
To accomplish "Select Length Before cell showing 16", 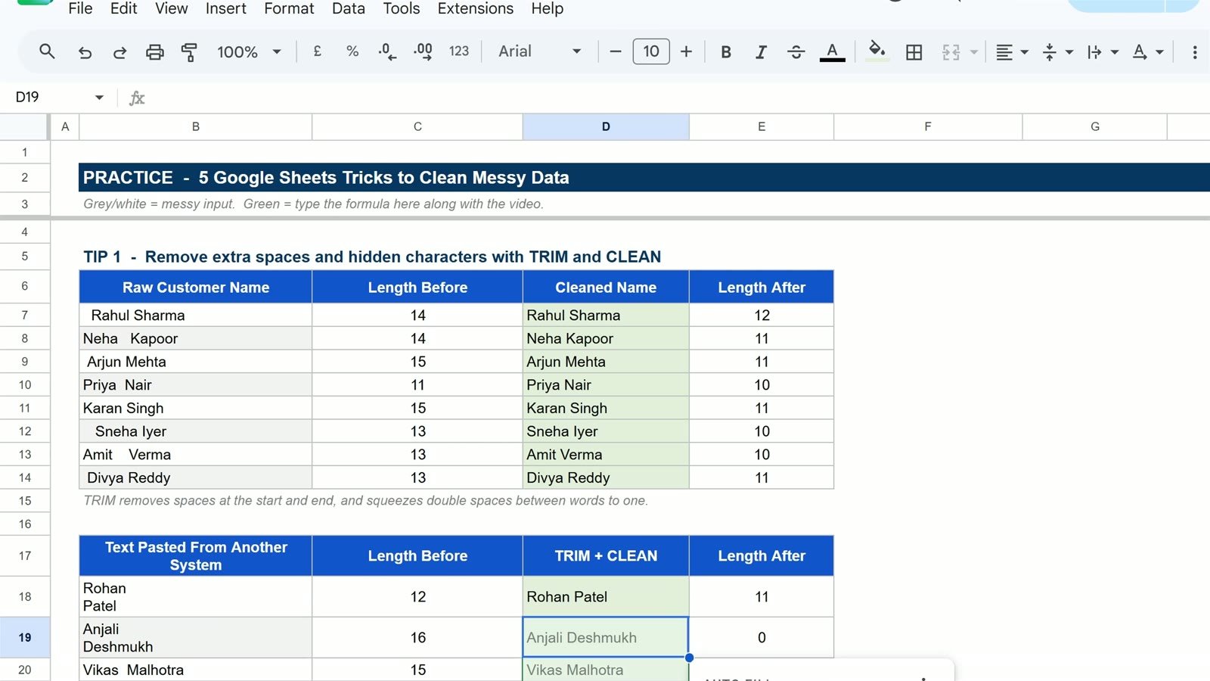I will coord(417,637).
